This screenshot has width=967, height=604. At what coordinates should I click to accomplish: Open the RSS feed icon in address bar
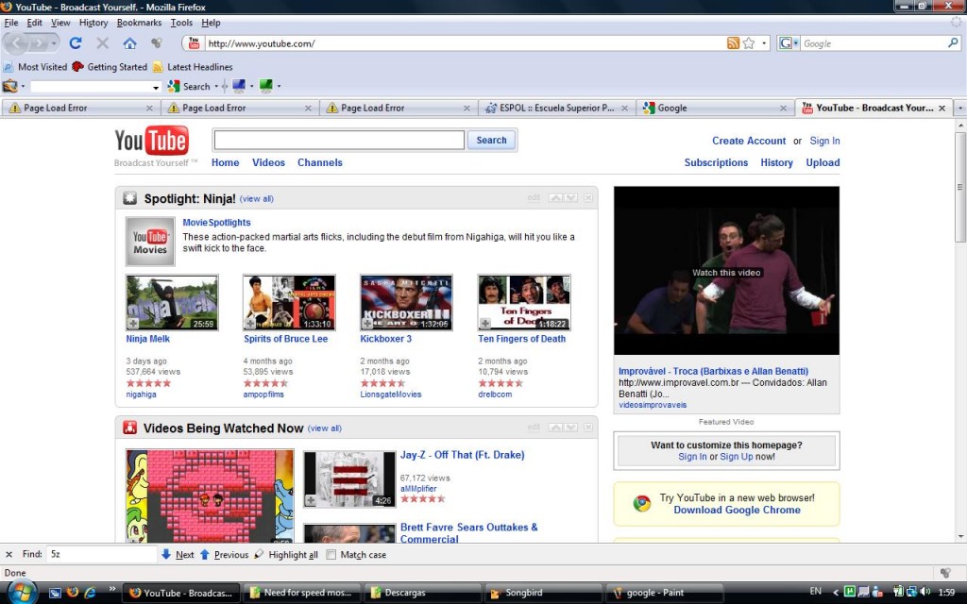[x=733, y=43]
